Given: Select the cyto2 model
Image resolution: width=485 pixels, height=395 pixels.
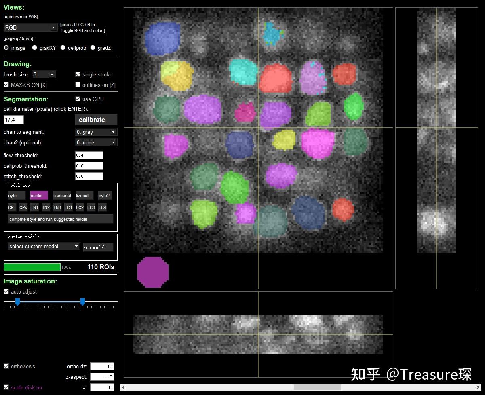Looking at the screenshot, I should click(104, 195).
